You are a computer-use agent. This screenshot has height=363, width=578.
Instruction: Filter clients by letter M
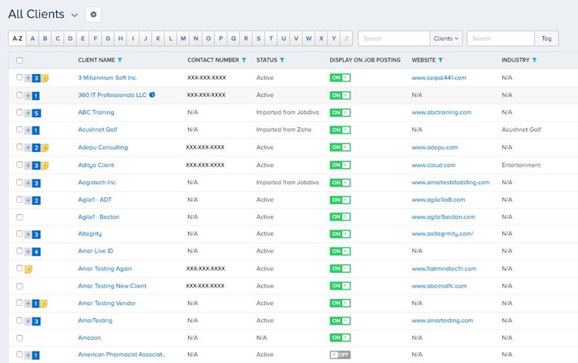coord(183,39)
